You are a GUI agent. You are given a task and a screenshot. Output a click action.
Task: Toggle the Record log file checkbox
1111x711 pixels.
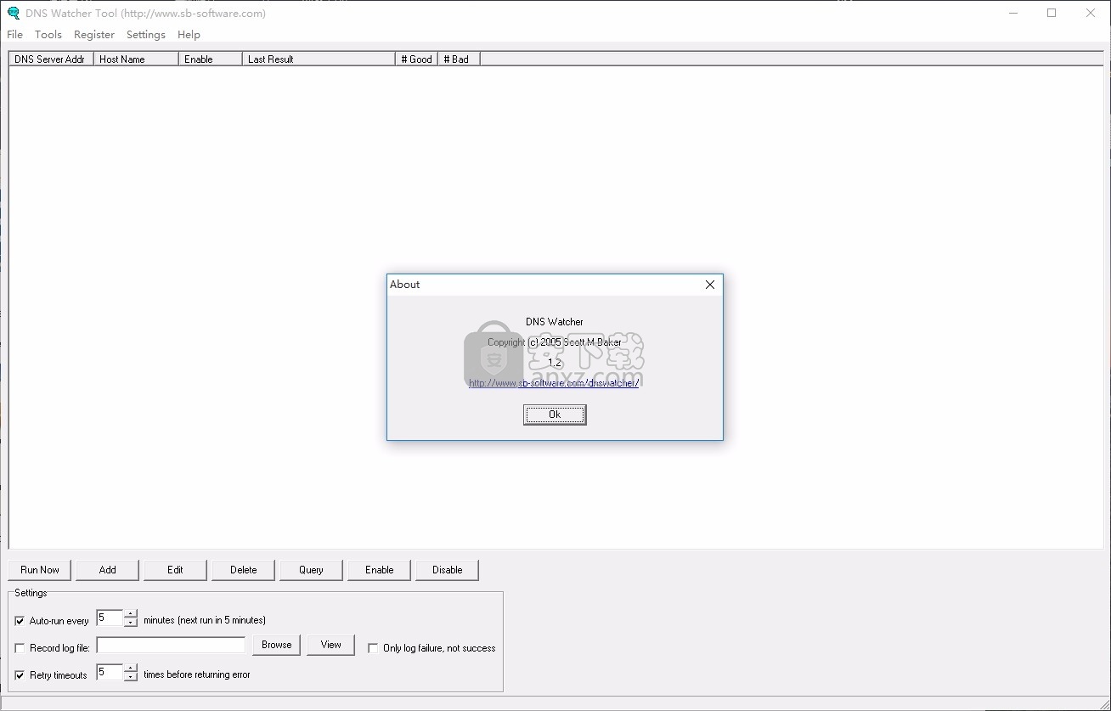click(20, 648)
